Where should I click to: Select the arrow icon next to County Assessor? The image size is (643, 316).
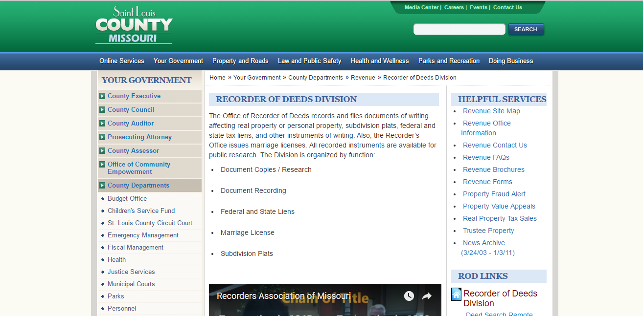(102, 150)
